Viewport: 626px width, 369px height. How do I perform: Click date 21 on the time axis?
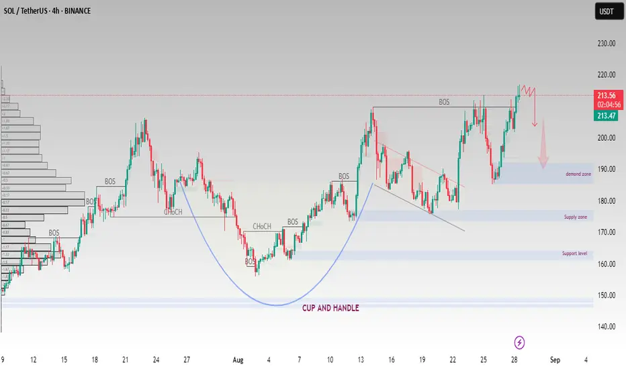coord(126,360)
